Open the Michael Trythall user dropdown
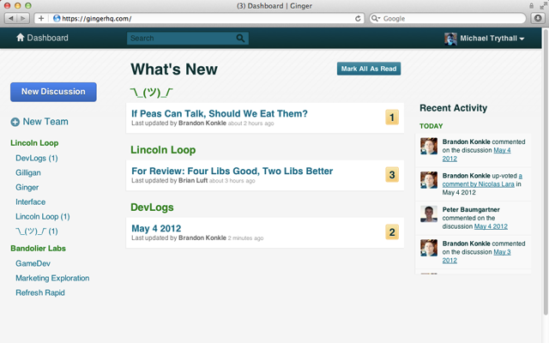Image resolution: width=549 pixels, height=343 pixels. pos(521,39)
